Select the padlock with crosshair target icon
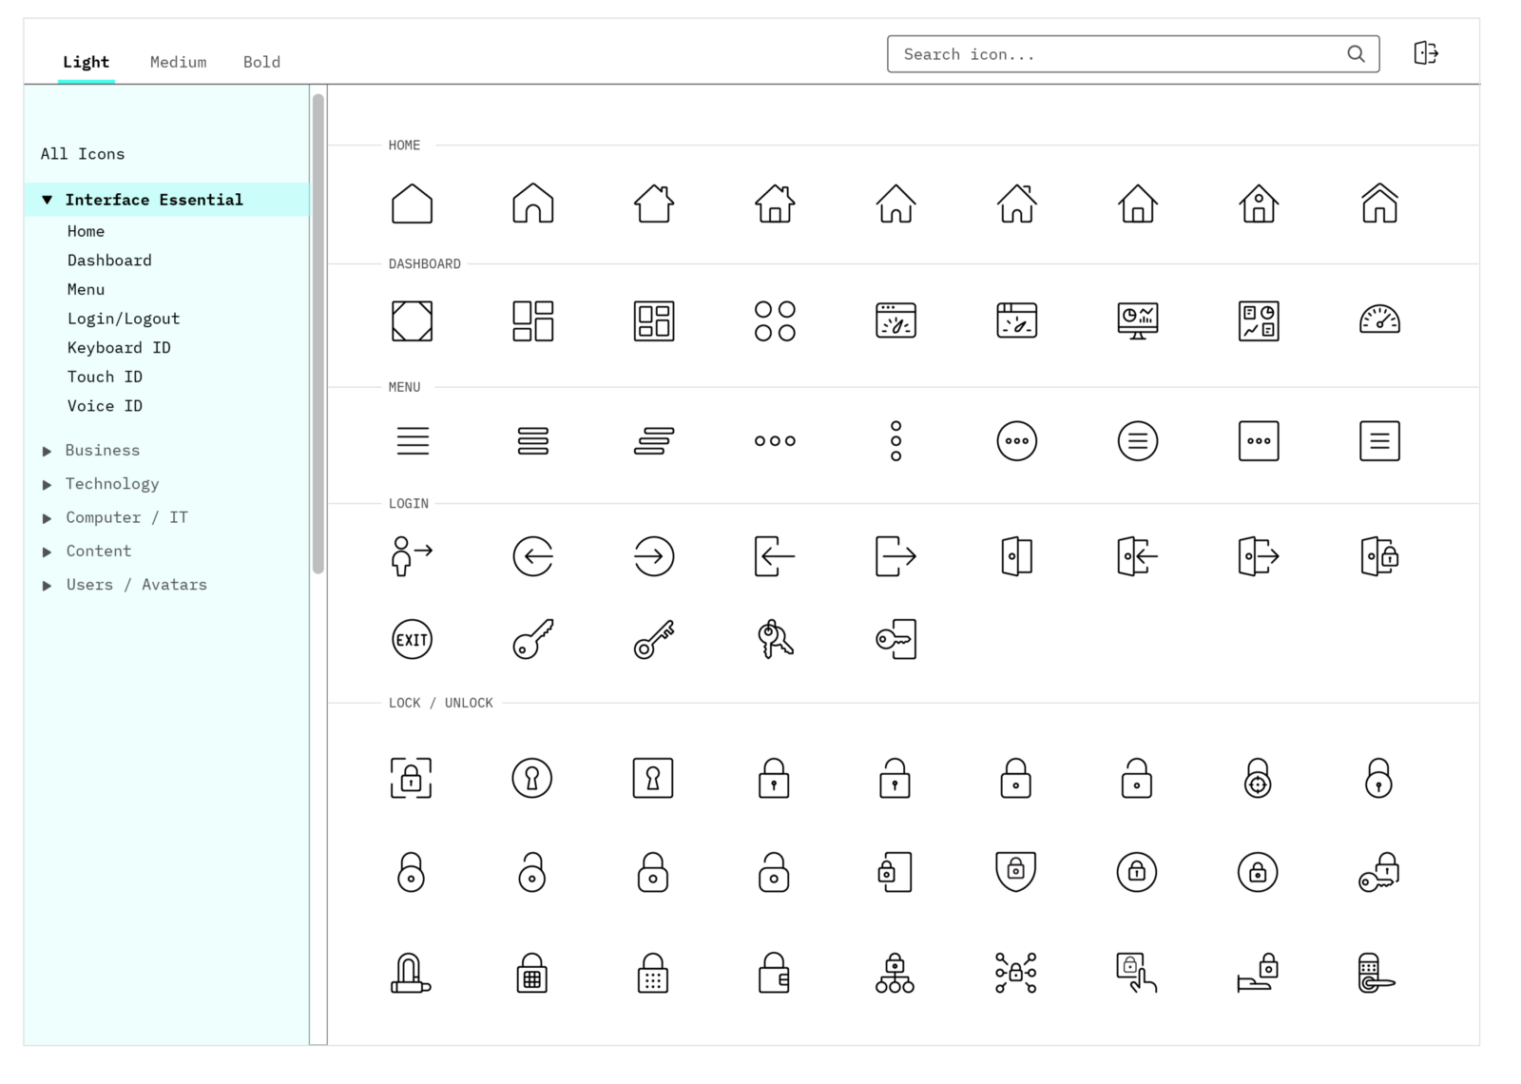 (1258, 778)
